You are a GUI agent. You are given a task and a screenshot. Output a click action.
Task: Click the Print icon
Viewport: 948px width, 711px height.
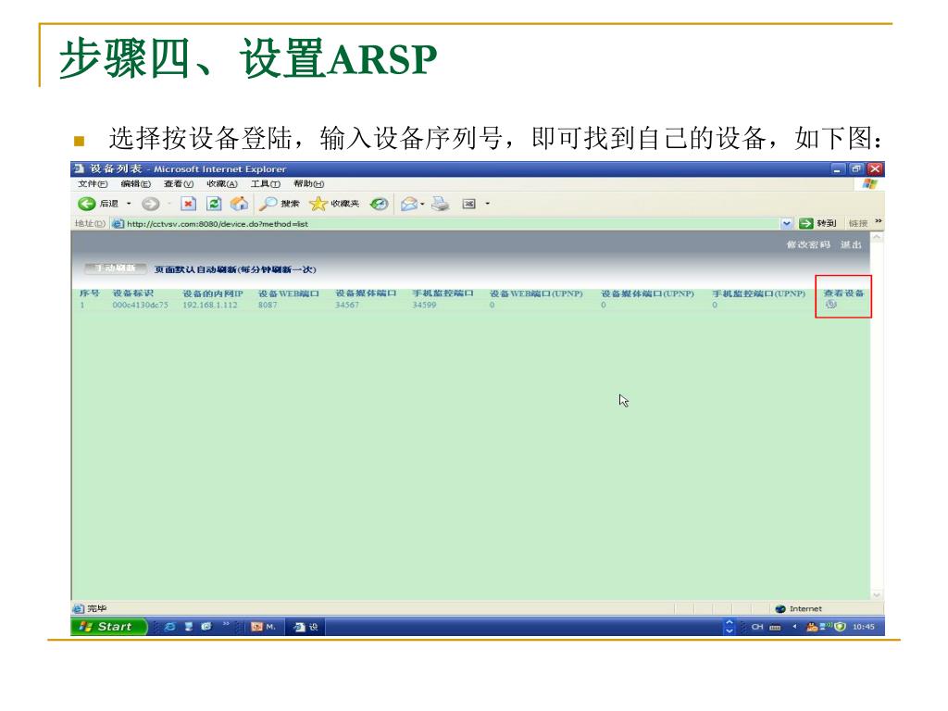click(x=440, y=204)
